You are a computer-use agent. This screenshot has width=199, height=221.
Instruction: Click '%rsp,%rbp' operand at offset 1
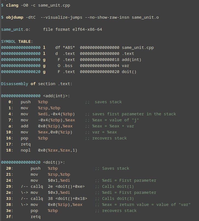(x=49, y=108)
